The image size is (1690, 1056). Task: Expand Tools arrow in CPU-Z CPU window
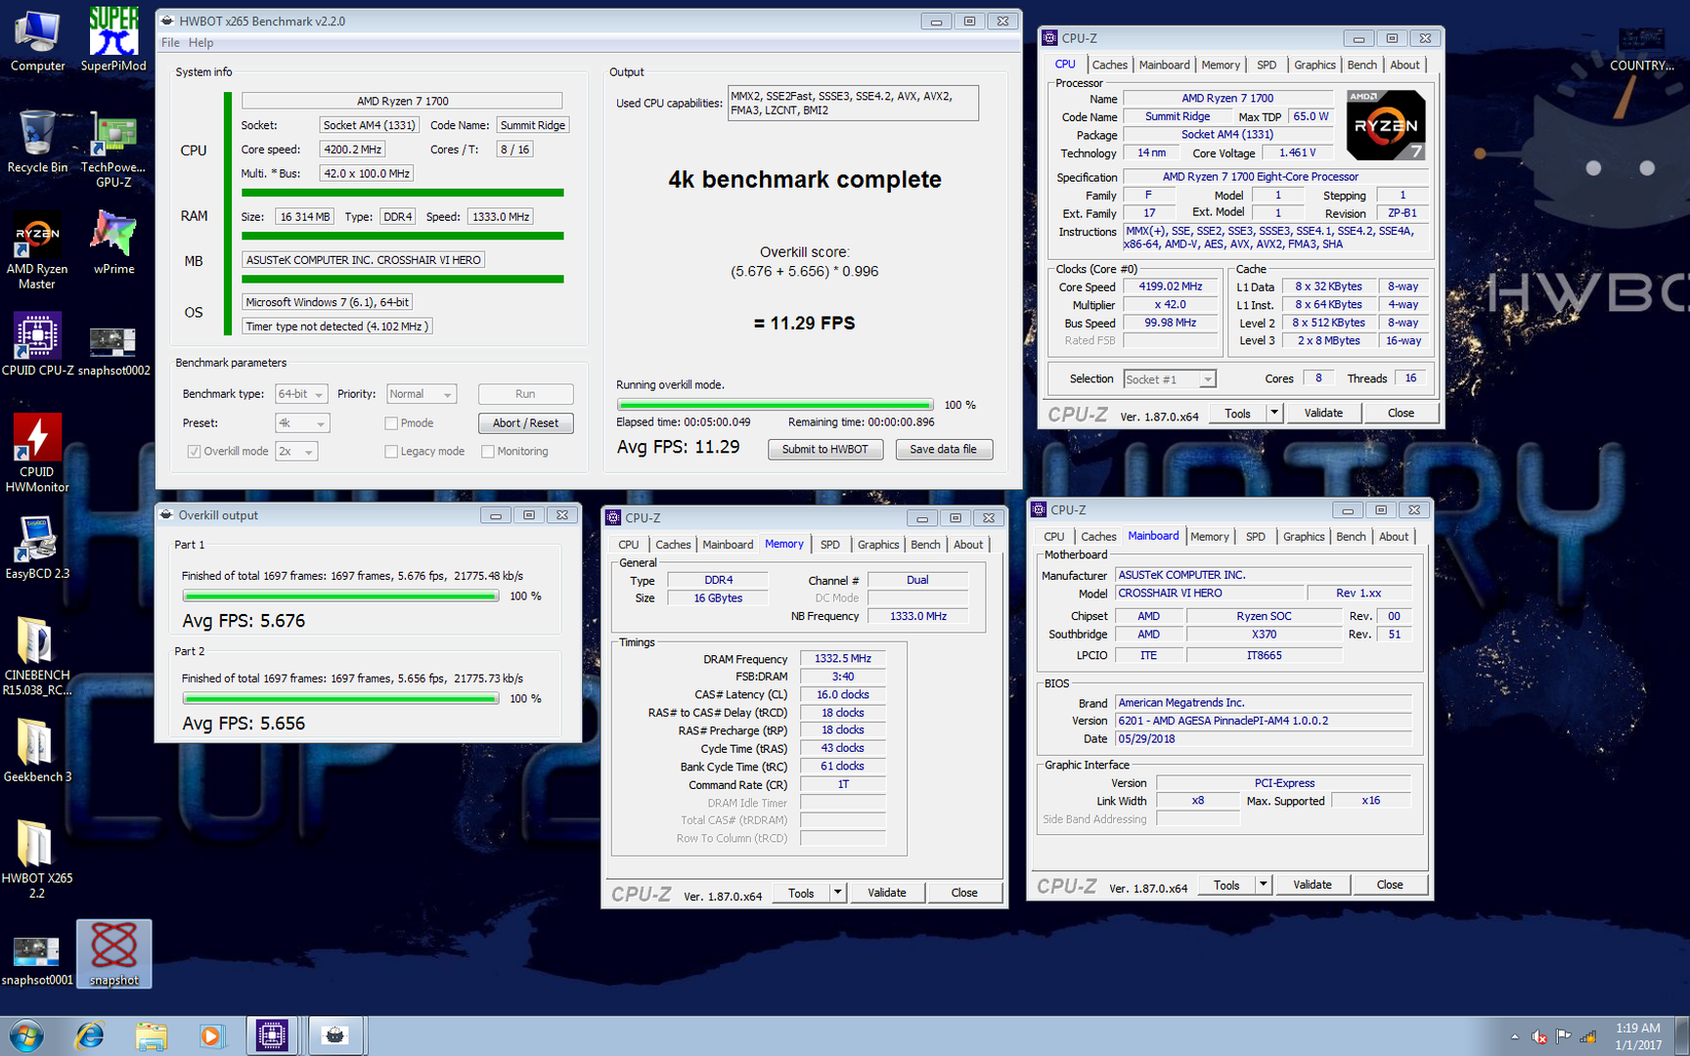coord(1273,414)
